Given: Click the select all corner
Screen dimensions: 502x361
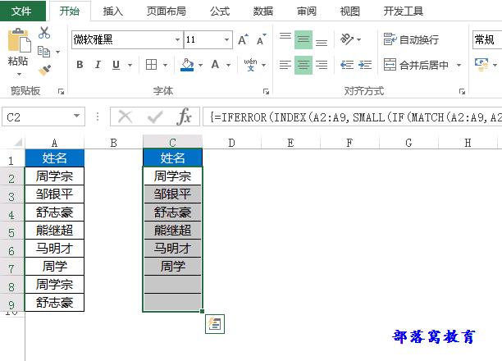Looking at the screenshot, I should point(18,142).
